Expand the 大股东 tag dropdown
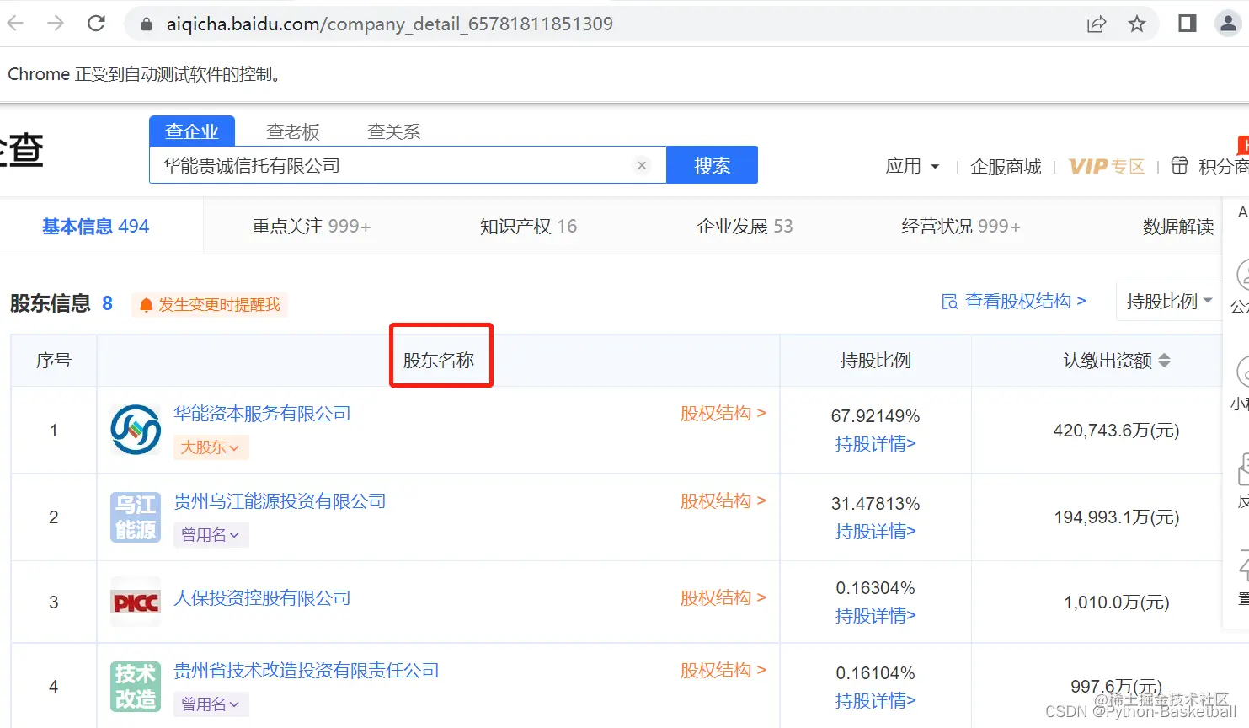The width and height of the screenshot is (1249, 728). pyautogui.click(x=210, y=447)
